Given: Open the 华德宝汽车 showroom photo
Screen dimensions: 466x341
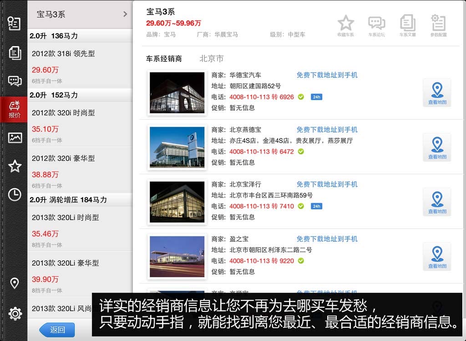Looking at the screenshot, I should pos(177,93).
